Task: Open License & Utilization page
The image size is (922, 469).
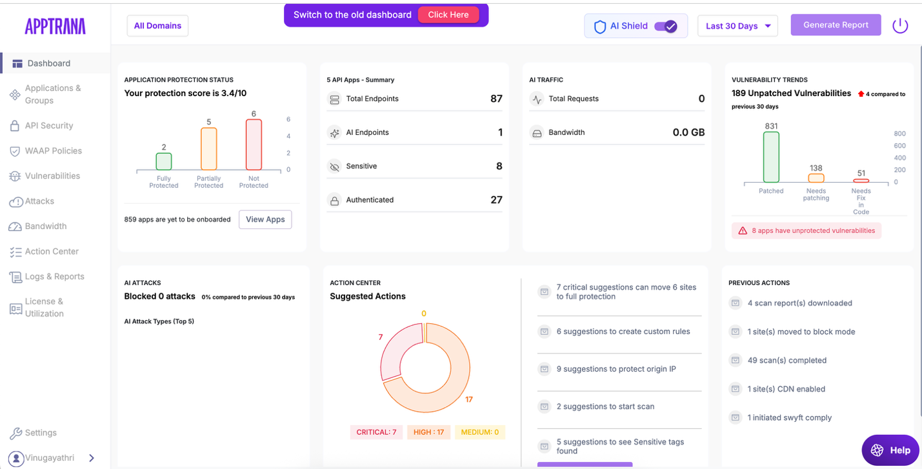Action: pyautogui.click(x=44, y=308)
